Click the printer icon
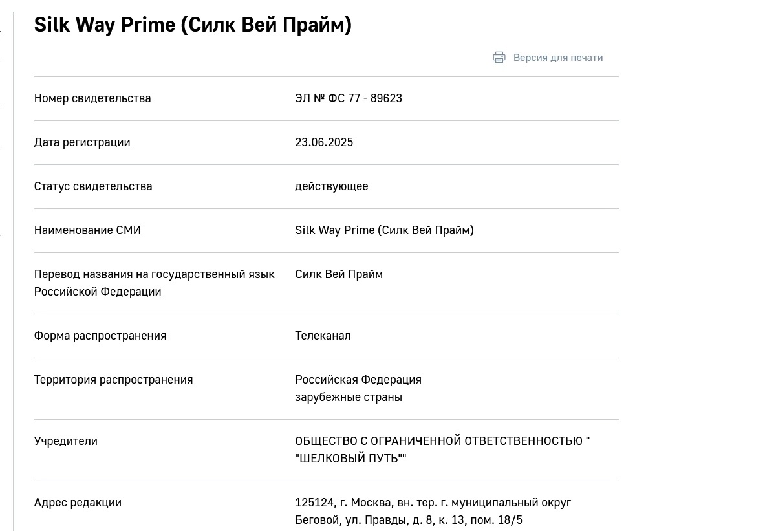 pos(499,58)
